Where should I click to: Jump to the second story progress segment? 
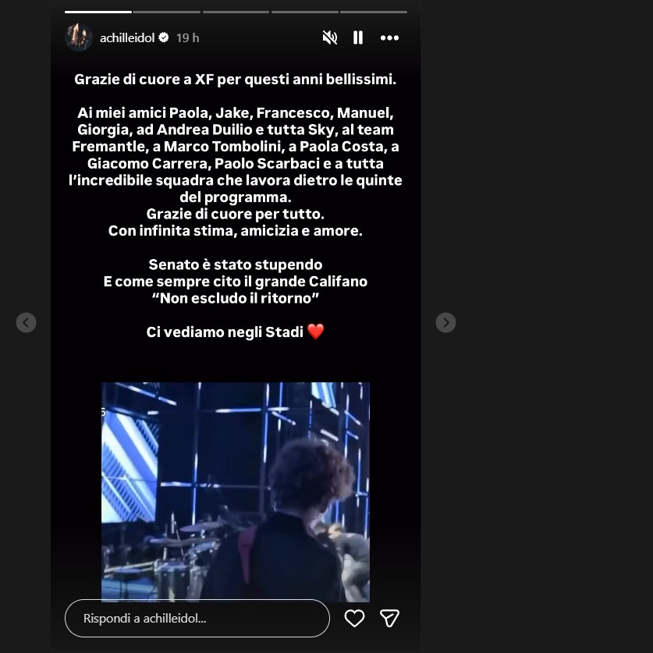click(x=167, y=12)
